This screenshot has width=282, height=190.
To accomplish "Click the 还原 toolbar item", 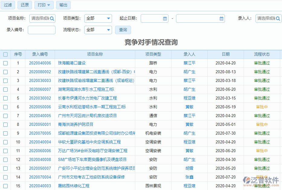I will pyautogui.click(x=24, y=5).
